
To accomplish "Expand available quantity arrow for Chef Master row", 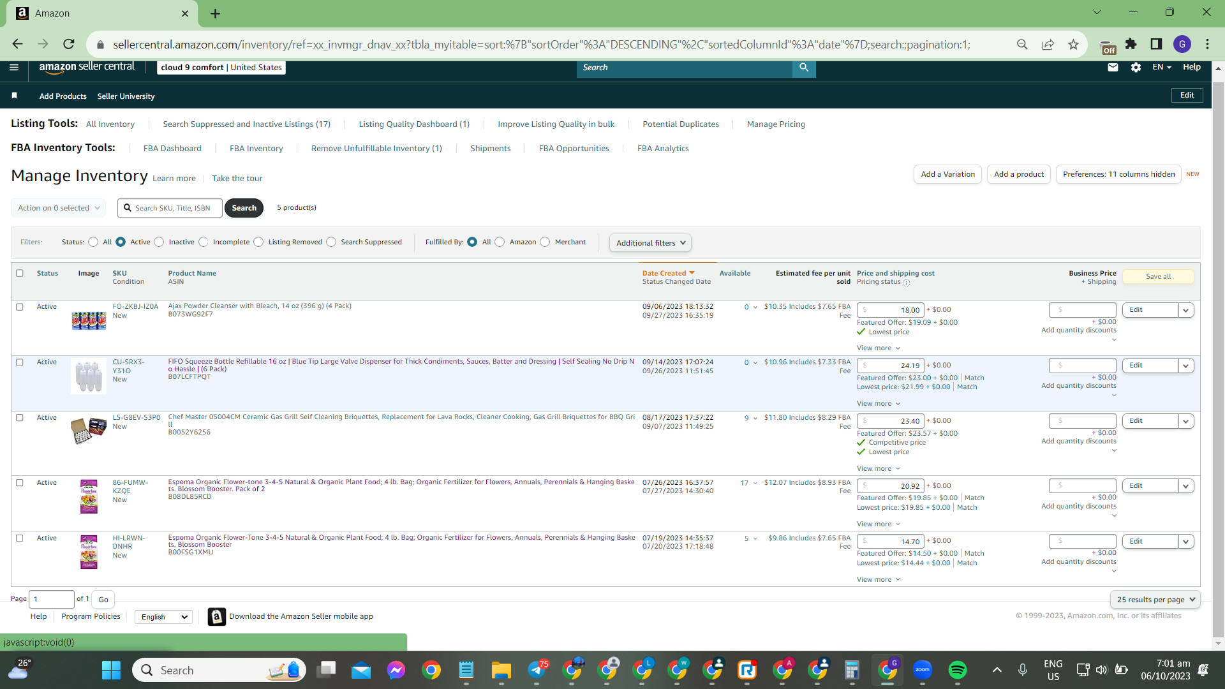I will point(755,419).
